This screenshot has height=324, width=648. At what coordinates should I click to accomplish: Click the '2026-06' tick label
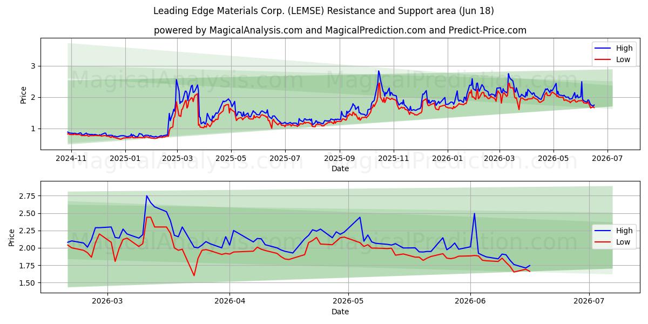click(x=470, y=301)
